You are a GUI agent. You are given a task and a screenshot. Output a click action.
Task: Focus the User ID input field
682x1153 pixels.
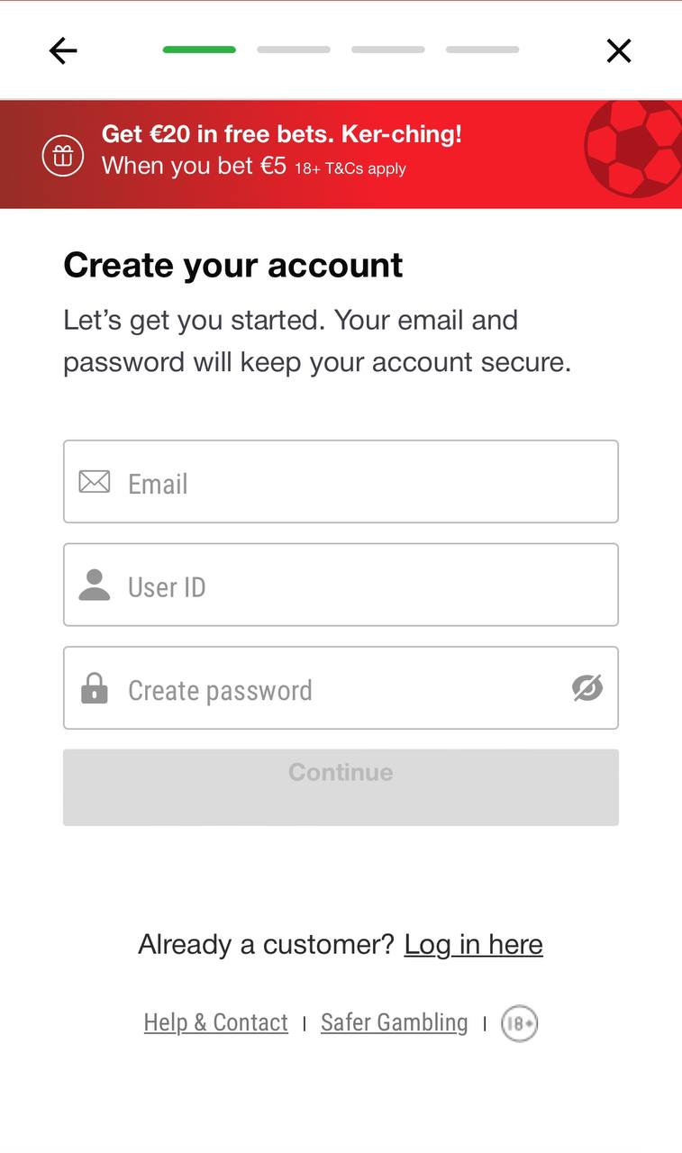(x=341, y=585)
